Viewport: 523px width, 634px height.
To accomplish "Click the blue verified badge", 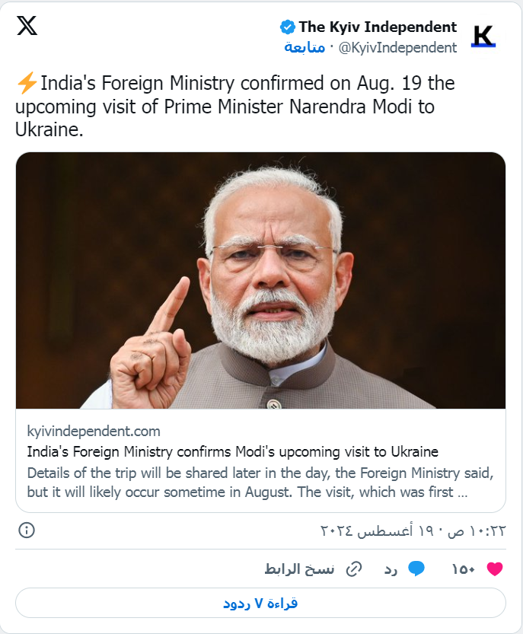I will click(288, 27).
